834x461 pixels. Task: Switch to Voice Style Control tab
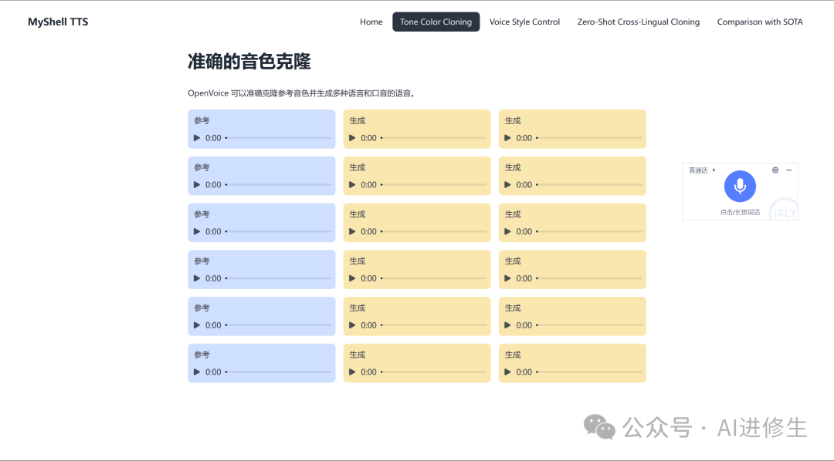point(524,22)
